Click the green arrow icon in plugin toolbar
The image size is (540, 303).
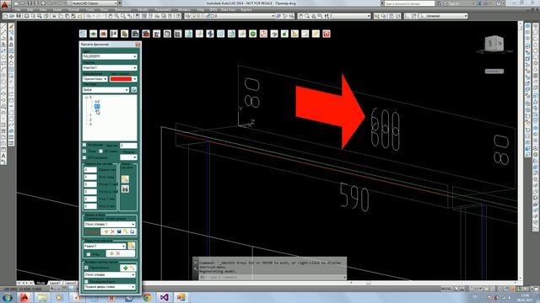coord(94,34)
